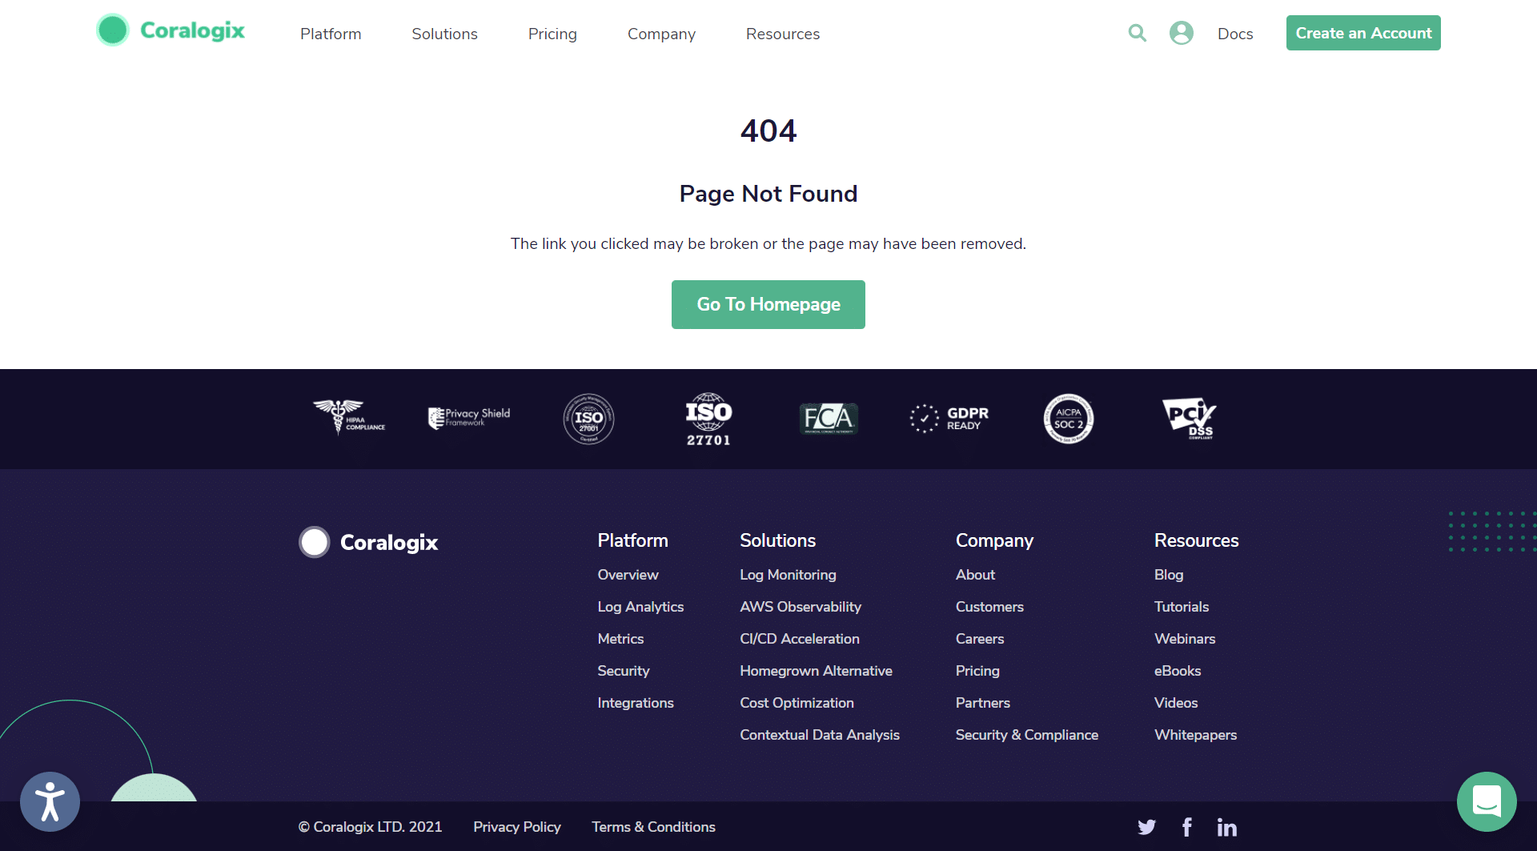Viewport: 1537px width, 851px height.
Task: Click the HIPAA Compliance badge
Action: (349, 418)
